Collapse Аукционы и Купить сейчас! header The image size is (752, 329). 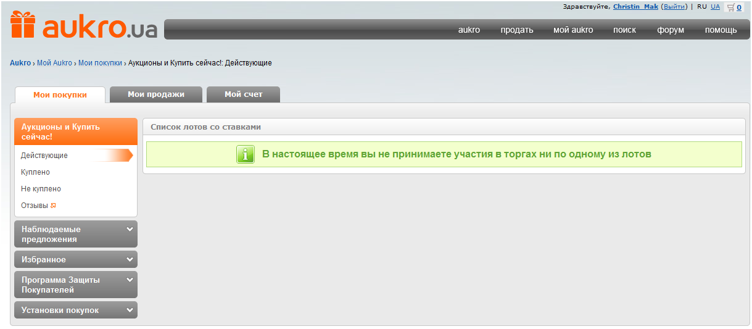tap(76, 131)
